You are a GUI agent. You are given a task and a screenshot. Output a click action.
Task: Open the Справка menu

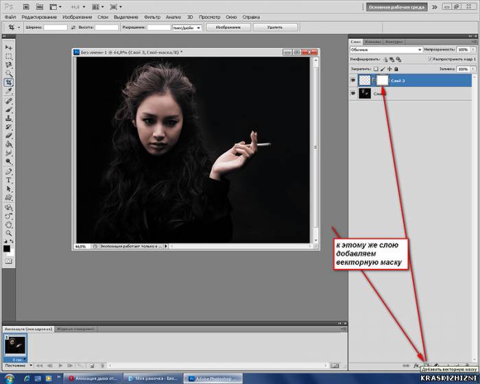(251, 17)
